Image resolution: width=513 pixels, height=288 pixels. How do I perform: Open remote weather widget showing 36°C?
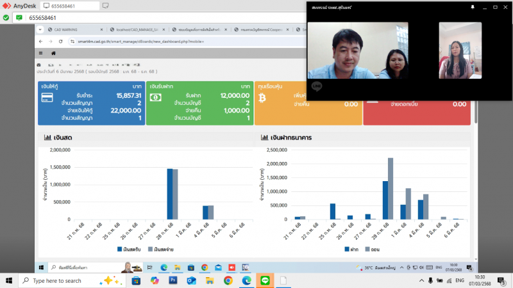tap(376, 268)
